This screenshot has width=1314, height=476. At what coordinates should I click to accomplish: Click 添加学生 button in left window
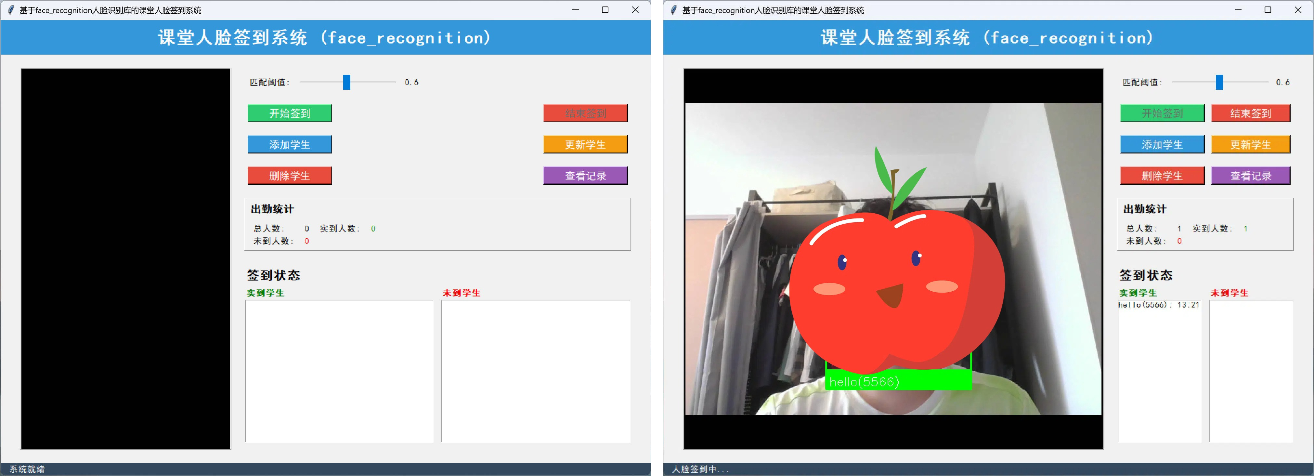290,144
